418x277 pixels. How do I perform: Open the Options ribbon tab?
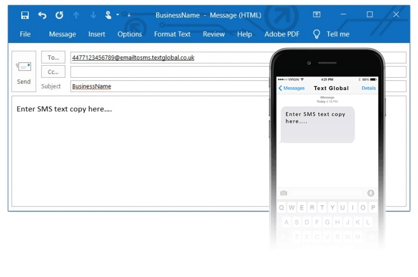(x=130, y=34)
